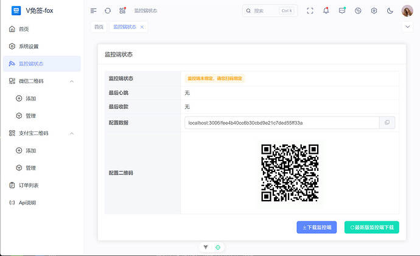Screen dimensions: 420x256
Task: Open notifications bell icon
Action: click(326, 10)
